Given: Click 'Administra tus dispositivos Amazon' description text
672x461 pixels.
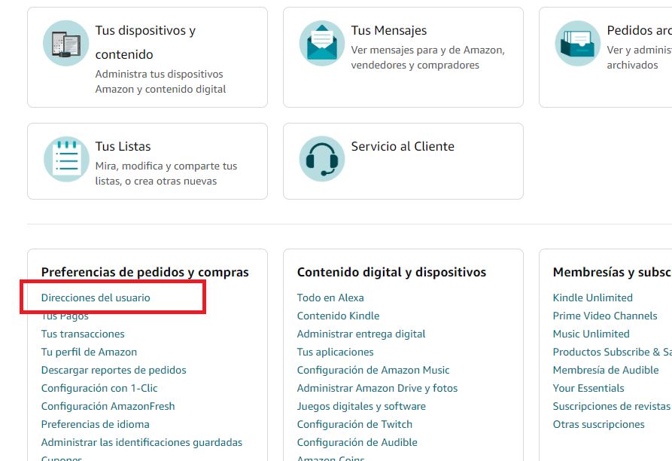Looking at the screenshot, I should 160,81.
